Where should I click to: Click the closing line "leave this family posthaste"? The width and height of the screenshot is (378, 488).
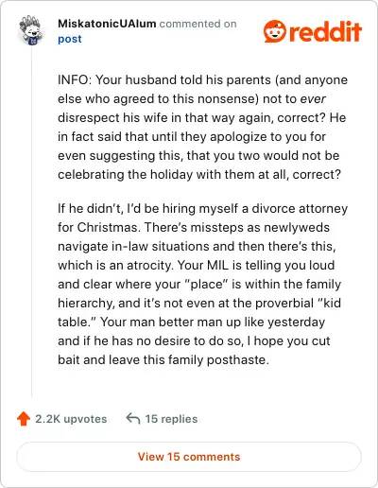(x=189, y=359)
